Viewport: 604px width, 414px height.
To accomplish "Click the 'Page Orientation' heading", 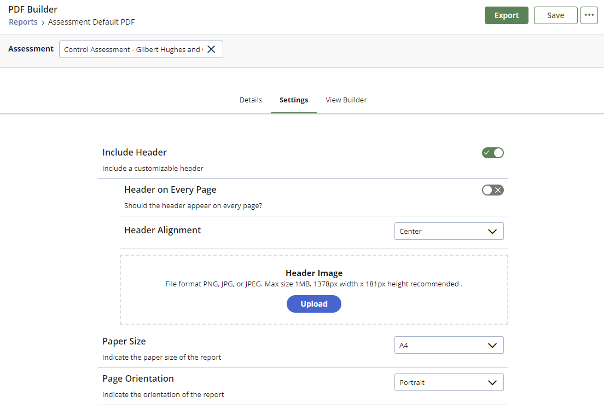I will pos(138,378).
